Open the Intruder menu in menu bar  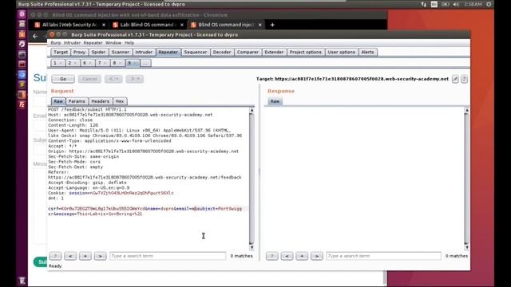tap(72, 43)
